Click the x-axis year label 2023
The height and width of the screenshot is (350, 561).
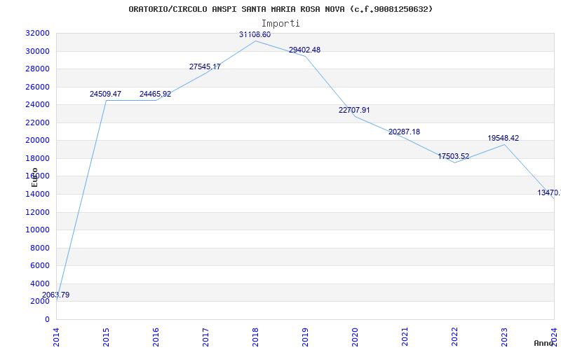pyautogui.click(x=504, y=337)
